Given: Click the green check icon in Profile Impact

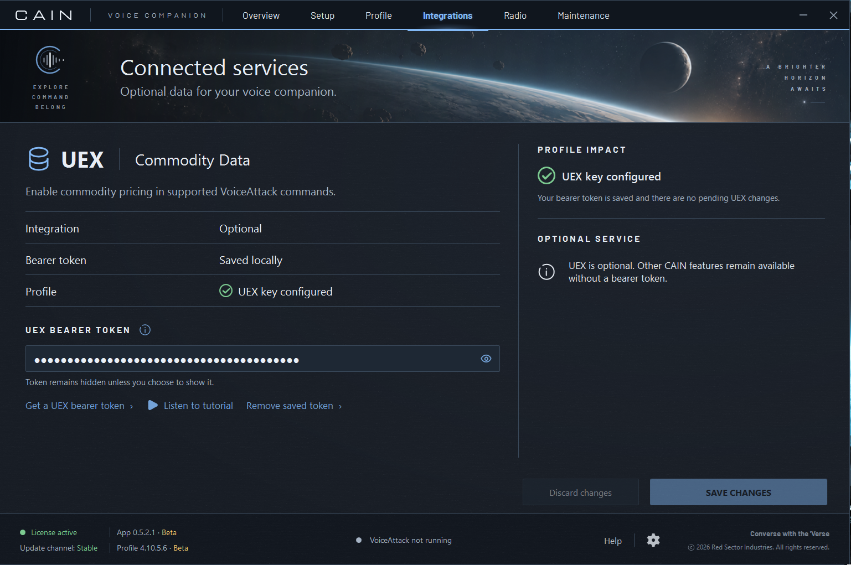Looking at the screenshot, I should coord(546,176).
